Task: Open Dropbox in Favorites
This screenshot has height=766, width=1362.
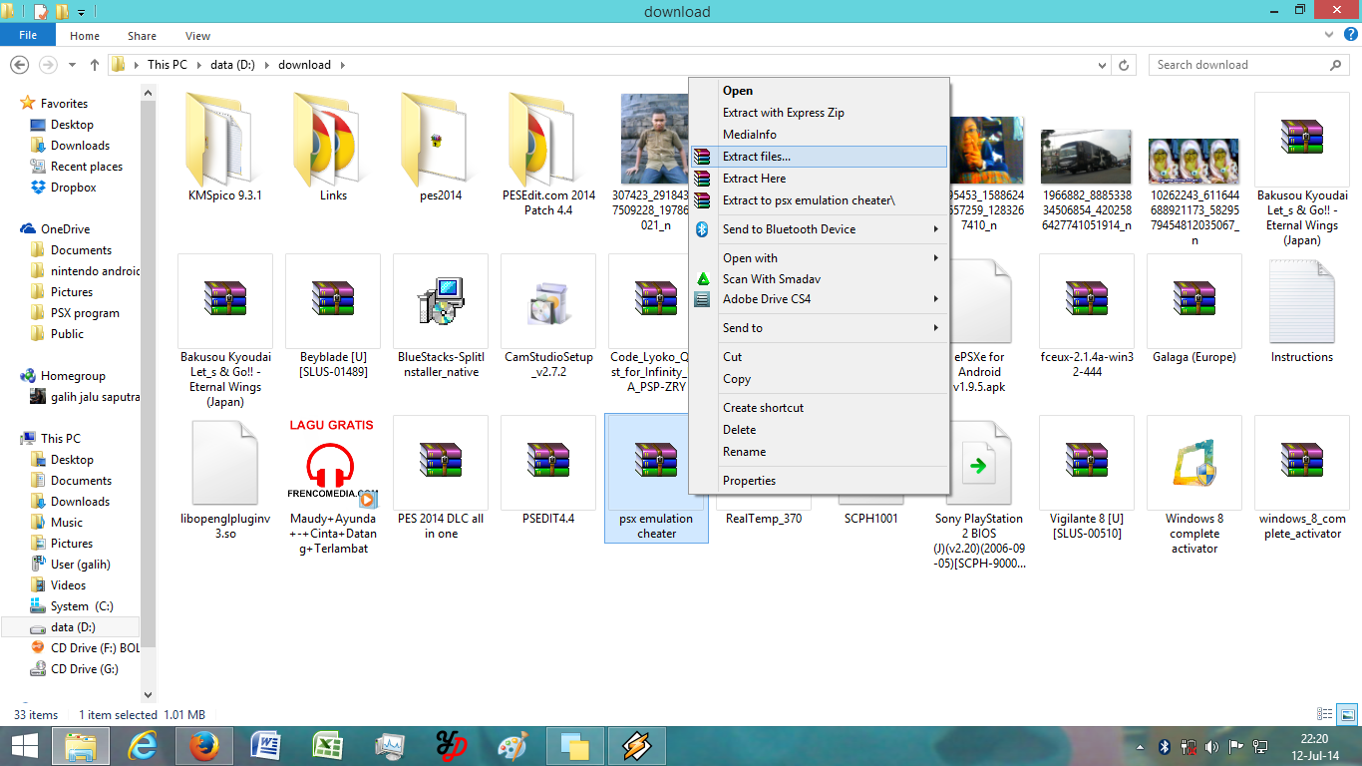Action: (74, 188)
